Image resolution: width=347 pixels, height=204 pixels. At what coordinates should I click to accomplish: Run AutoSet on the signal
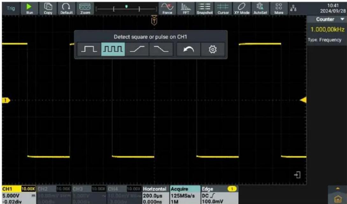(x=260, y=9)
